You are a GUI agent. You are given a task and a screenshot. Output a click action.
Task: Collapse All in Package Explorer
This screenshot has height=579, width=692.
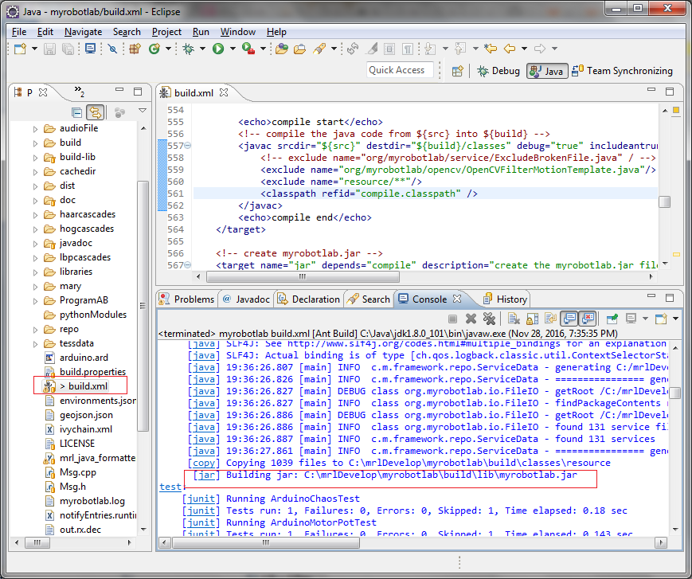[x=76, y=112]
